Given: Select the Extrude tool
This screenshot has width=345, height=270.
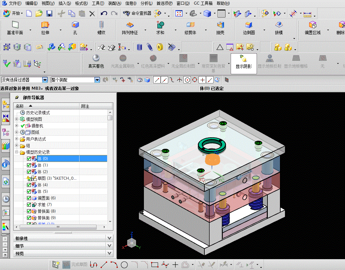Looking at the screenshot, I should point(45,28).
